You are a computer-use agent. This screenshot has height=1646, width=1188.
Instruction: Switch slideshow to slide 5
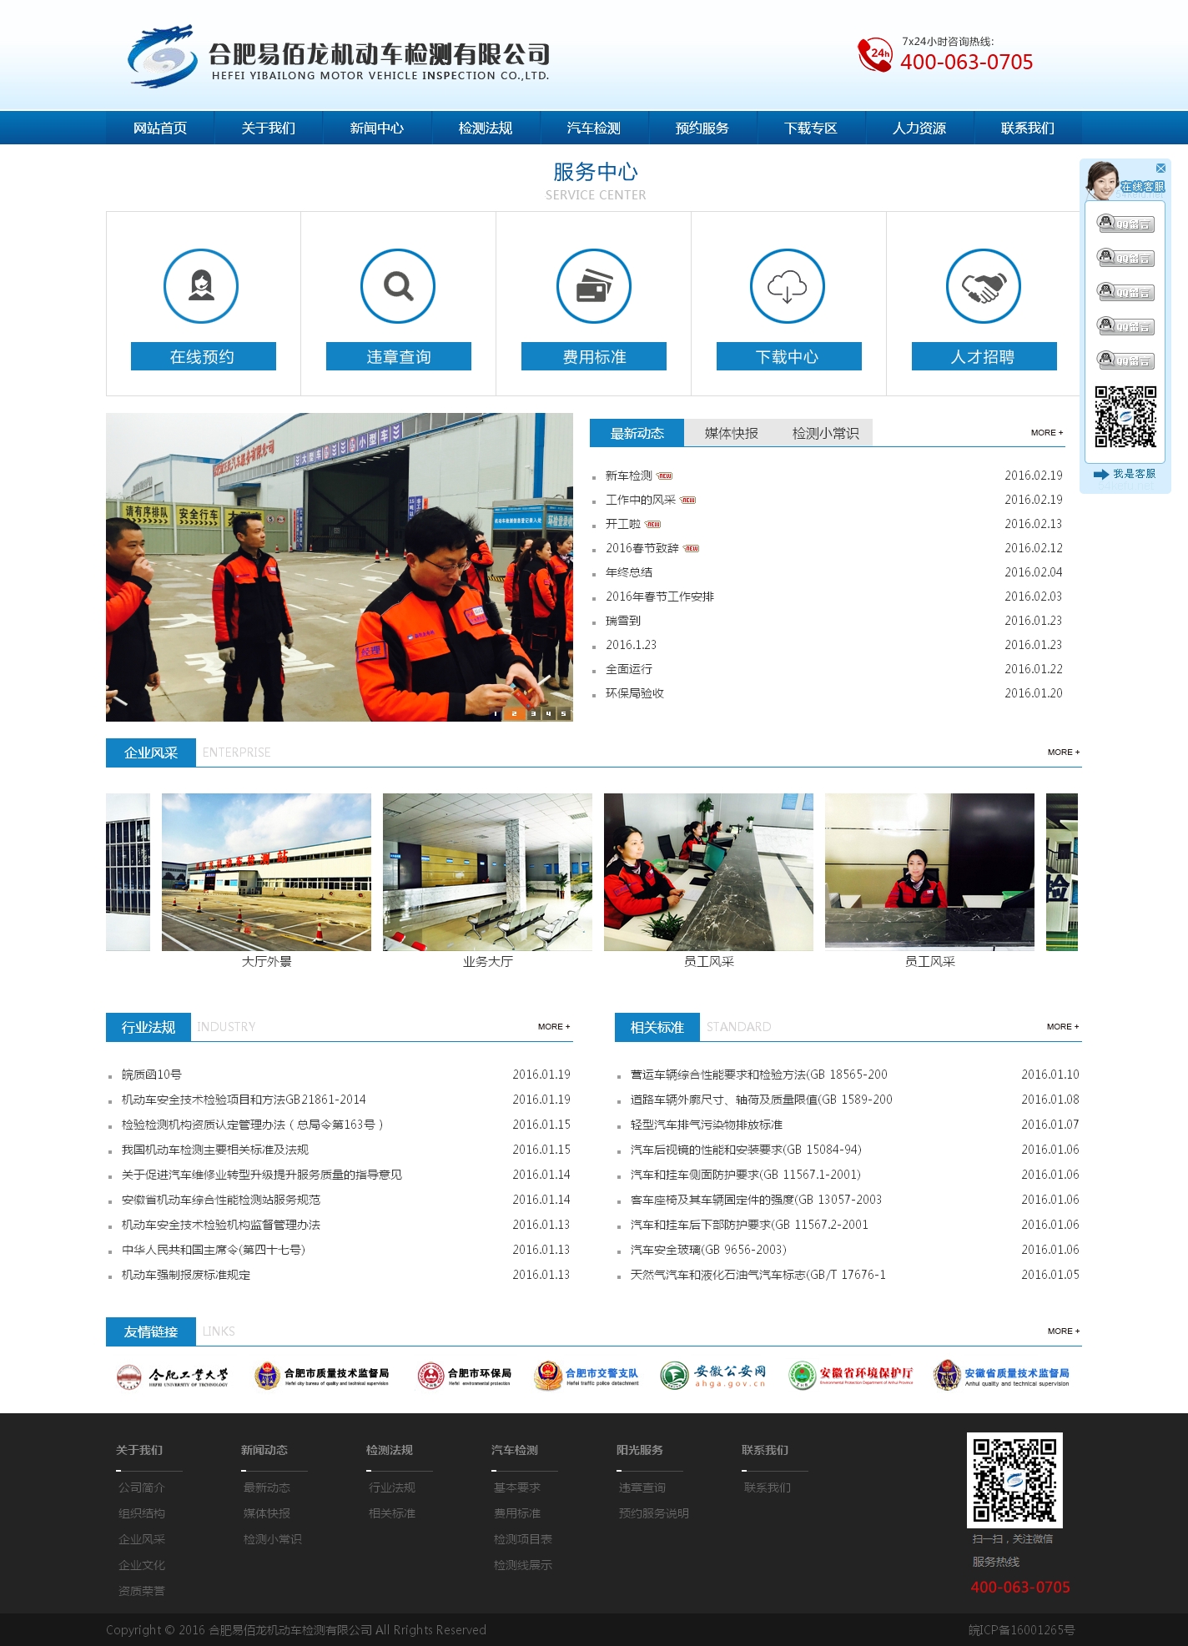pos(564,713)
